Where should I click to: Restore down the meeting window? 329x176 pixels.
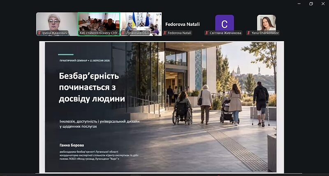click(x=311, y=4)
